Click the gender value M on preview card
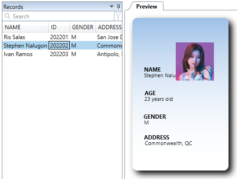Image resolution: width=237 pixels, height=179 pixels. pos(147,122)
